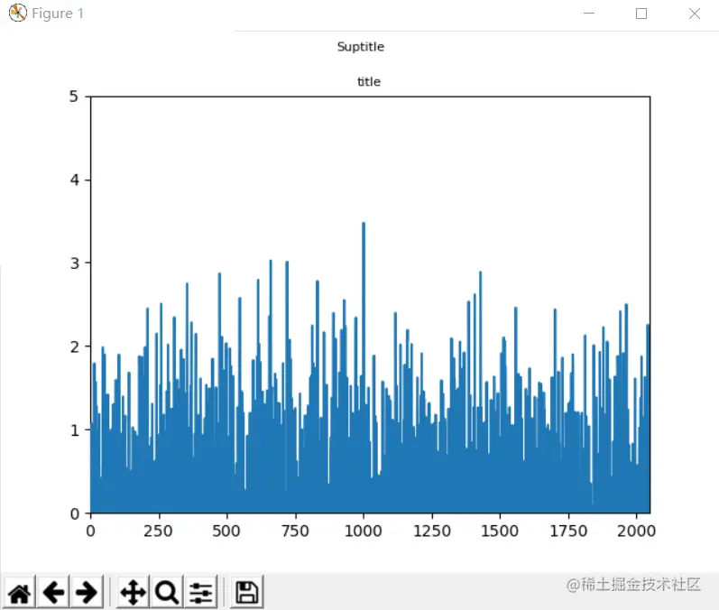This screenshot has width=719, height=610.
Task: Click the x-axis tick label 2000
Action: pos(637,531)
